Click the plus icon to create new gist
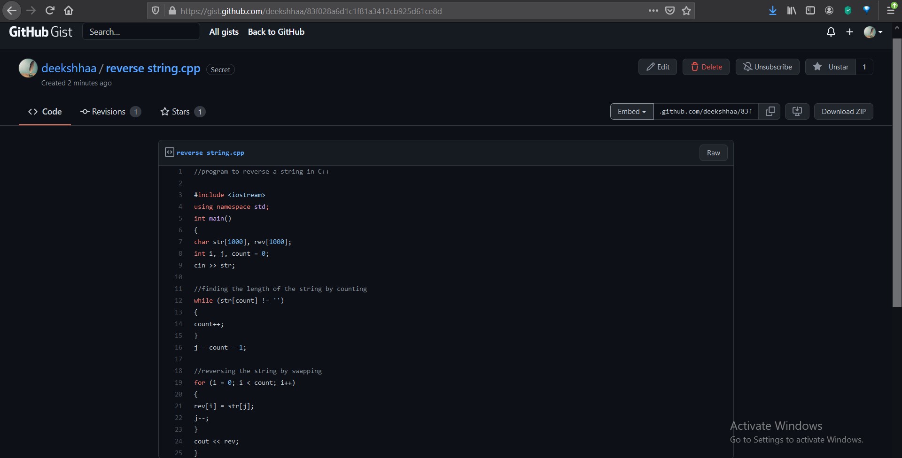Screen dimensions: 902x458 click(x=849, y=32)
